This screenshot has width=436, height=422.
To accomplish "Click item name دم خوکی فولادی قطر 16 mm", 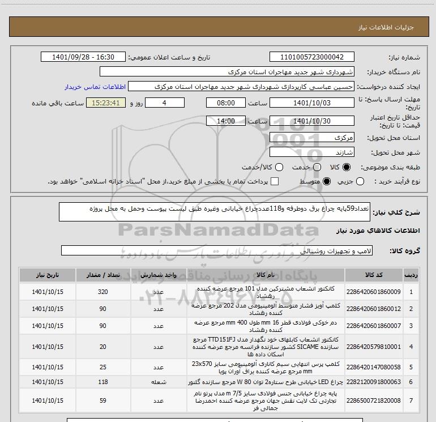I will (266, 326).
